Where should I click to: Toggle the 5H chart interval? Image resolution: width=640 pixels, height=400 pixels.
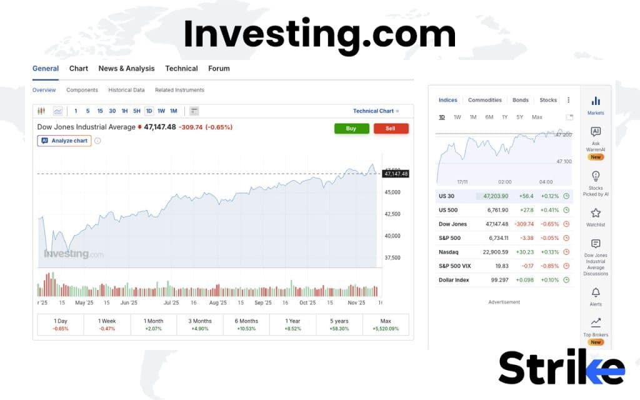tap(136, 111)
